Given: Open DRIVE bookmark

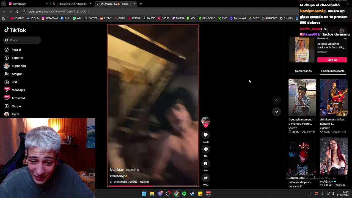Looking at the screenshot, I should pyautogui.click(x=254, y=18).
